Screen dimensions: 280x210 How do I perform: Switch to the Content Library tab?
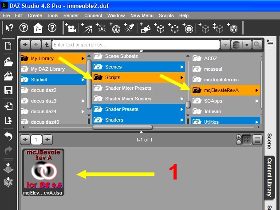[x=269, y=178]
